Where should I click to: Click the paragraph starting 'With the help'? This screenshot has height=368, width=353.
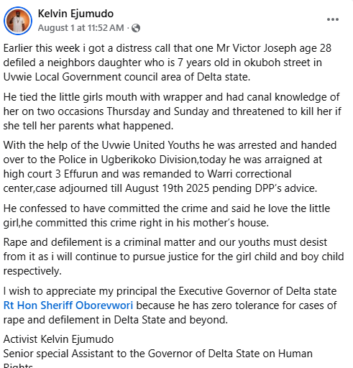[170, 167]
